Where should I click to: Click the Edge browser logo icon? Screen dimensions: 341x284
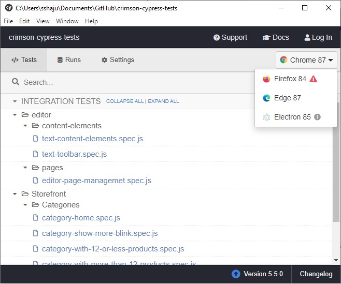(266, 98)
